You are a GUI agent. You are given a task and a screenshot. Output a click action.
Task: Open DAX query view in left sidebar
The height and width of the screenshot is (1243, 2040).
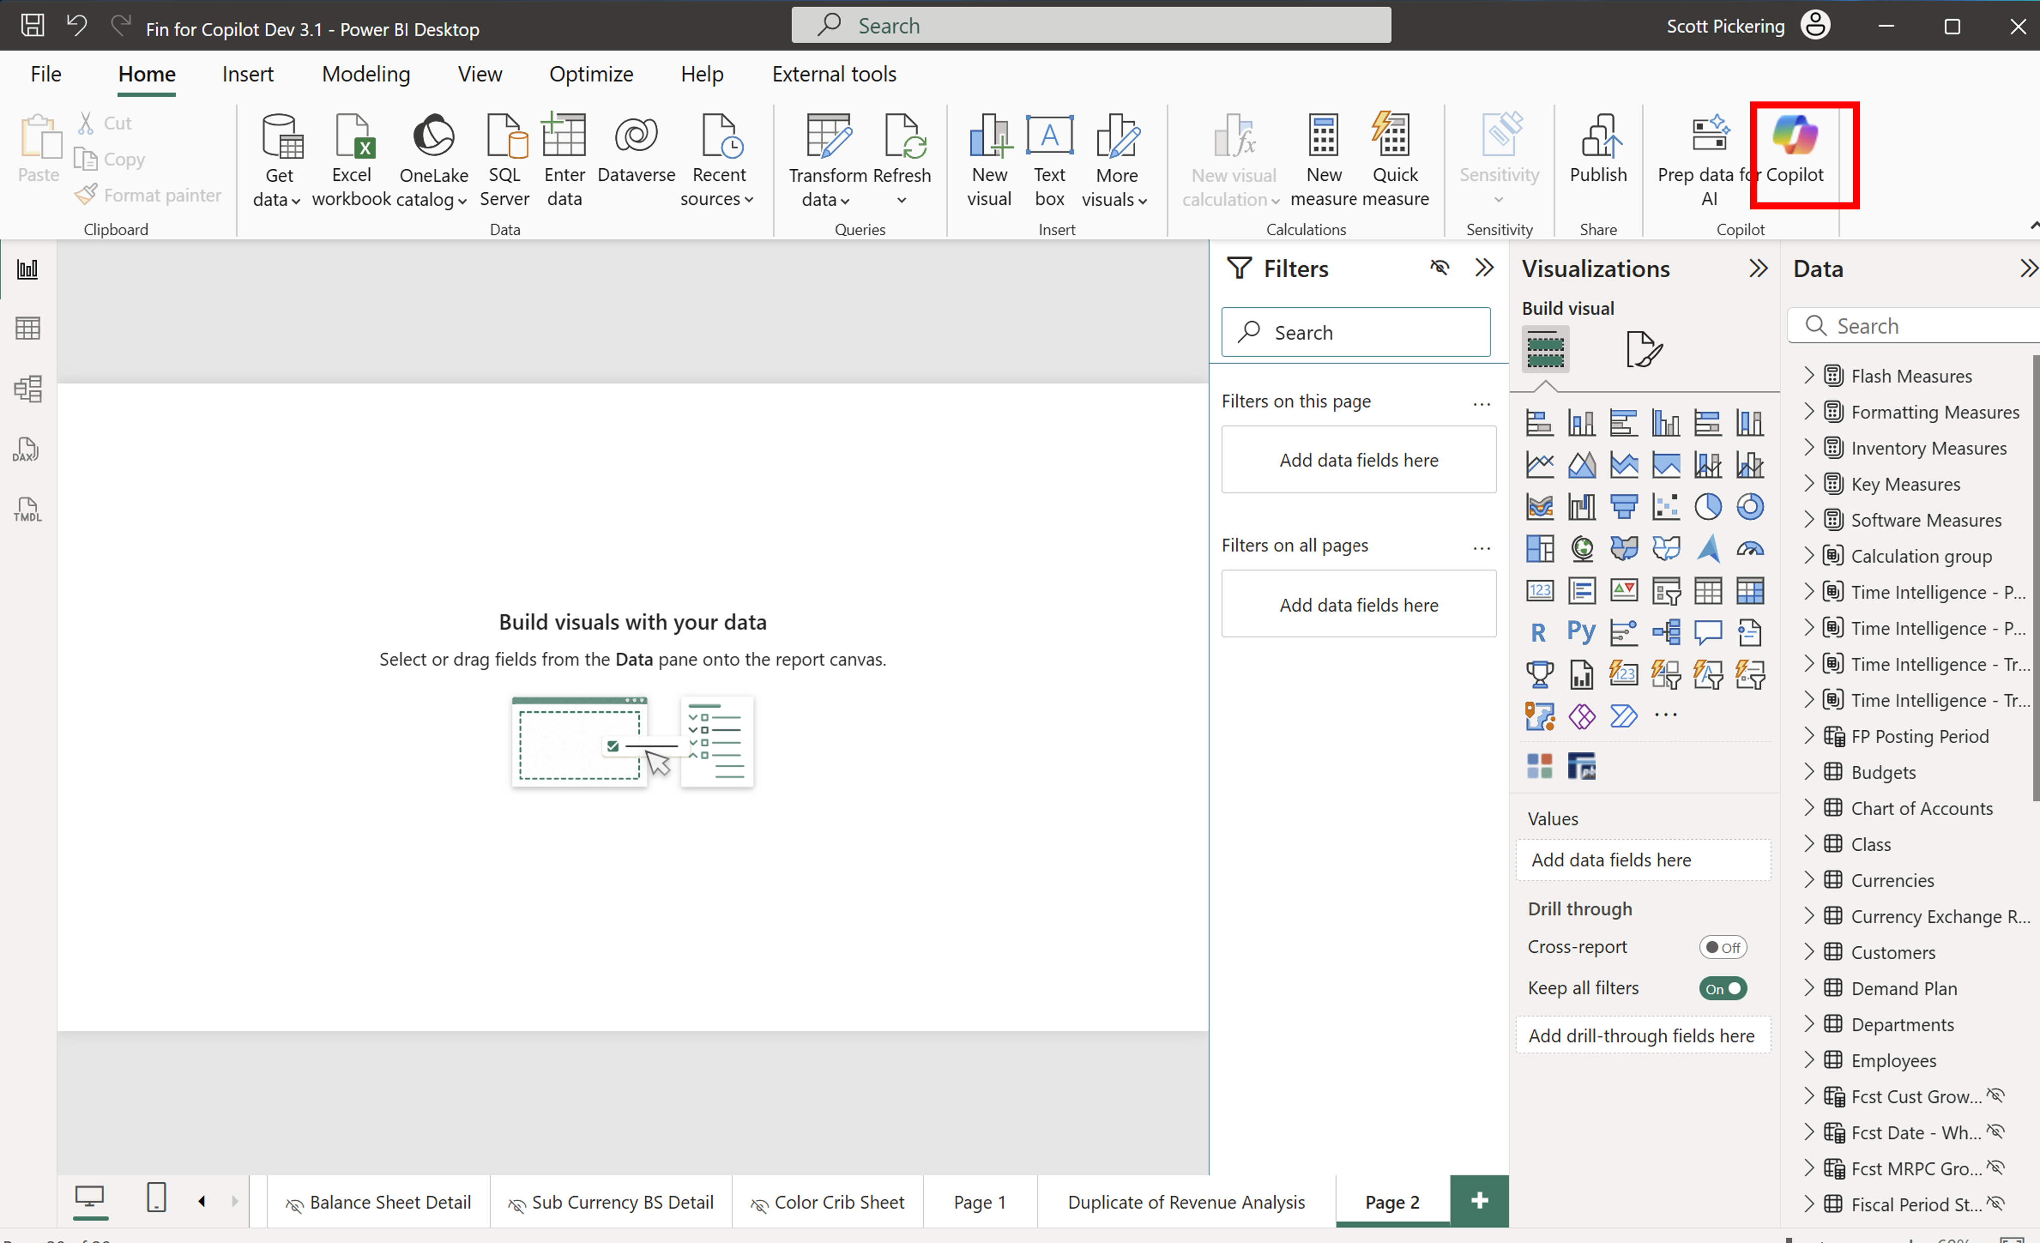(27, 449)
